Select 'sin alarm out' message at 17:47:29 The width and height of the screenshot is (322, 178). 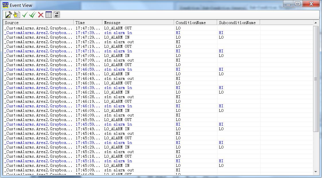coord(119,42)
